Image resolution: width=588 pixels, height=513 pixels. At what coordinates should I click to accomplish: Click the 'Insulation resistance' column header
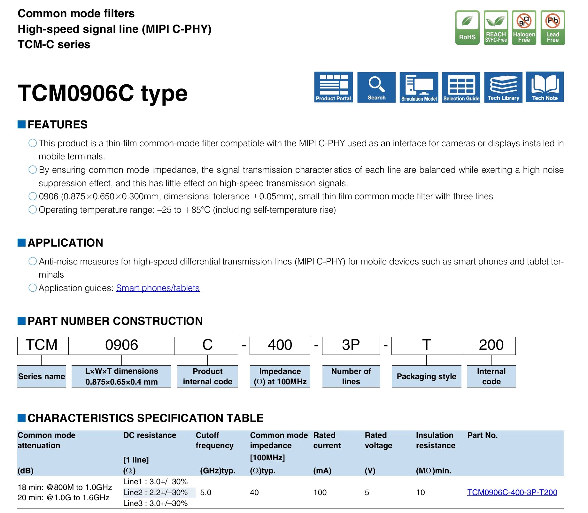click(436, 440)
